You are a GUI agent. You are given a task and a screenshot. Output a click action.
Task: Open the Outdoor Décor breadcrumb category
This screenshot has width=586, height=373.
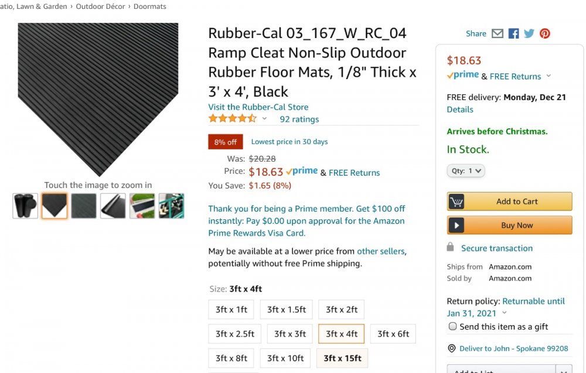[x=100, y=6]
